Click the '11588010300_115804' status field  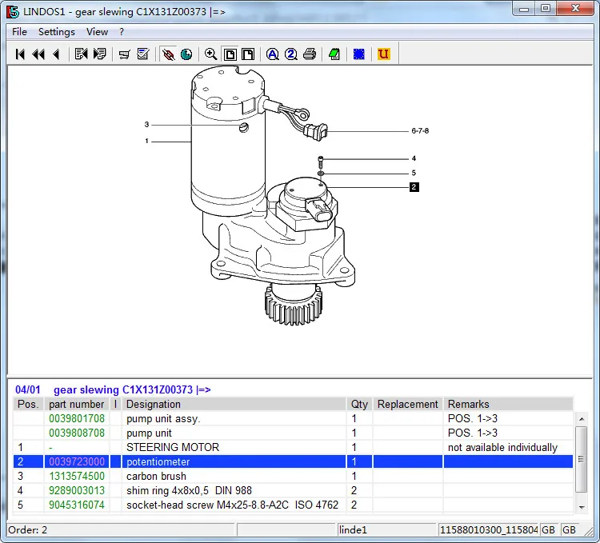click(x=489, y=530)
